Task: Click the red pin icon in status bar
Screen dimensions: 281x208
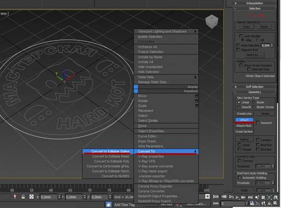Action: [15, 197]
